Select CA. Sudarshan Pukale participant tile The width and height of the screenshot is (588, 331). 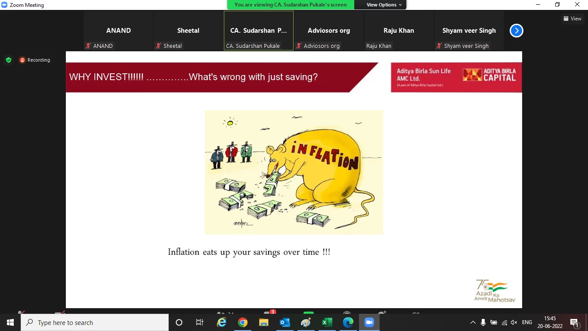[x=258, y=31]
